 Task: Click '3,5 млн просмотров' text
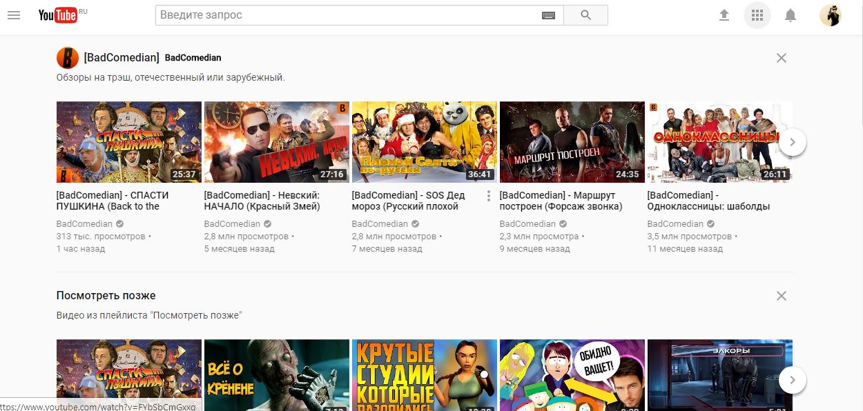click(690, 236)
